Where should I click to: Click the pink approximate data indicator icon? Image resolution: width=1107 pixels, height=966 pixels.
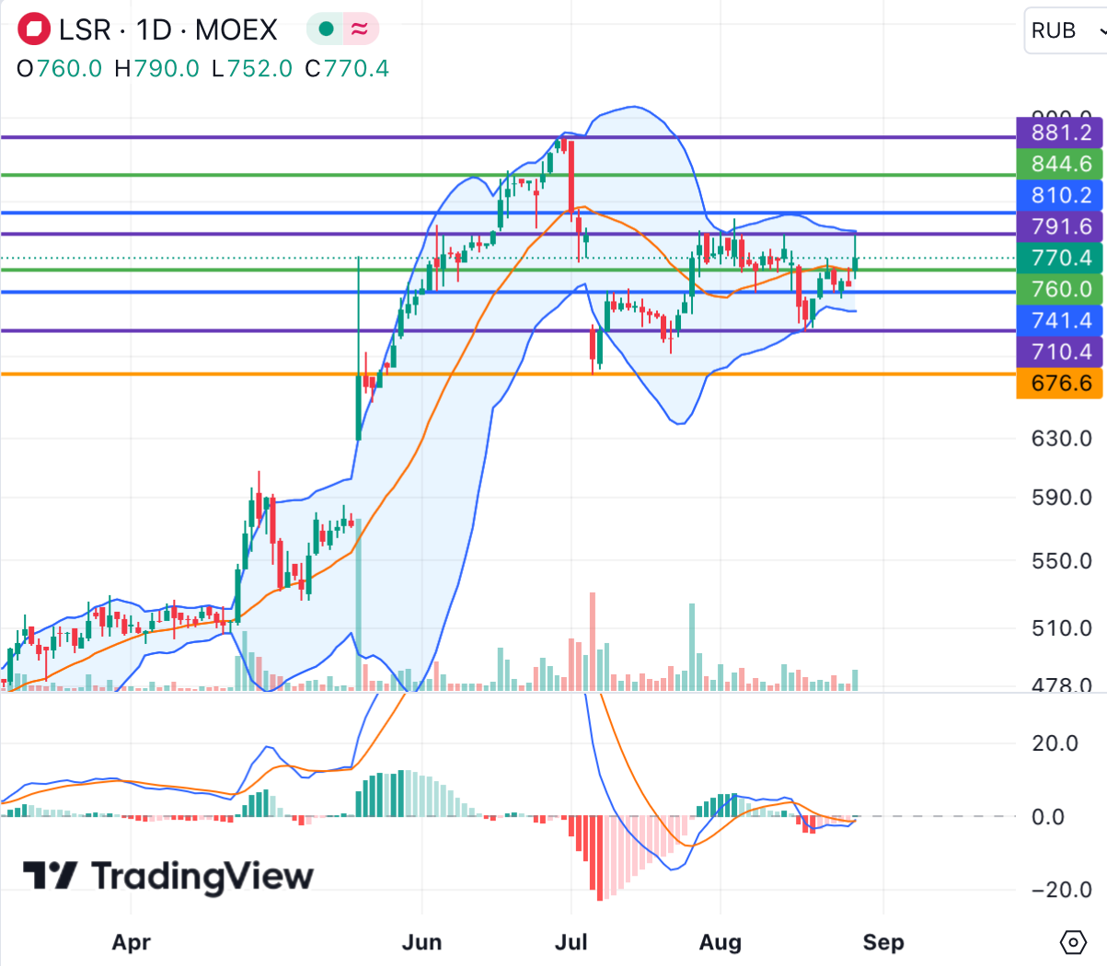[359, 29]
